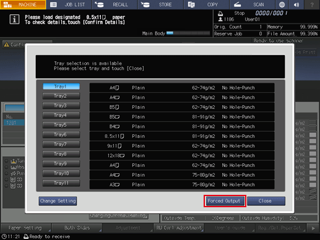Click the information icon beside load paper message
This screenshot has height=240, width=320.
(x=14, y=20)
